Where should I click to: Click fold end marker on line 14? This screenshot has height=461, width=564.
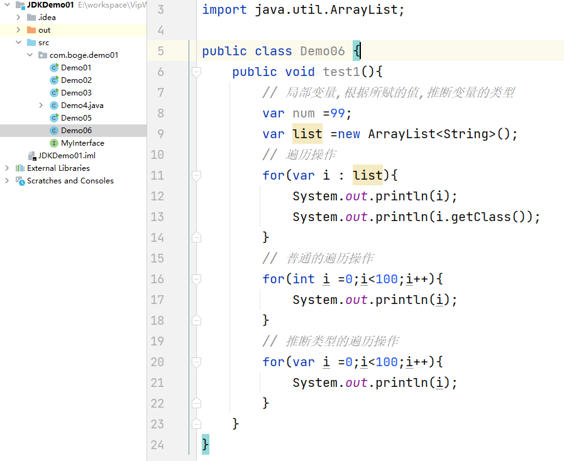coord(196,237)
